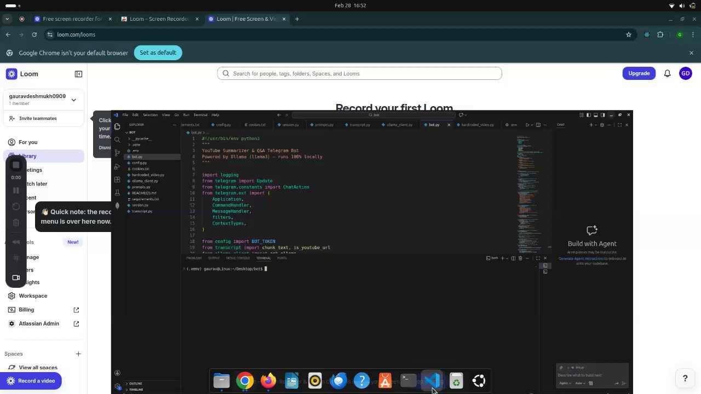The height and width of the screenshot is (394, 701).
Task: Click Record a video button
Action: pos(31,381)
